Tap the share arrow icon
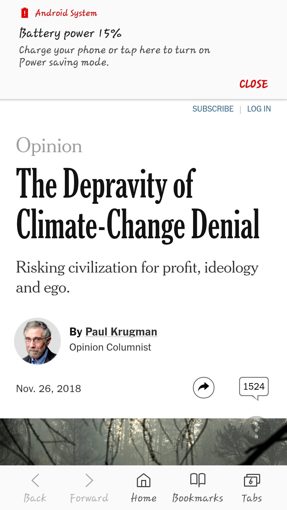This screenshot has width=287, height=510. pos(204,387)
